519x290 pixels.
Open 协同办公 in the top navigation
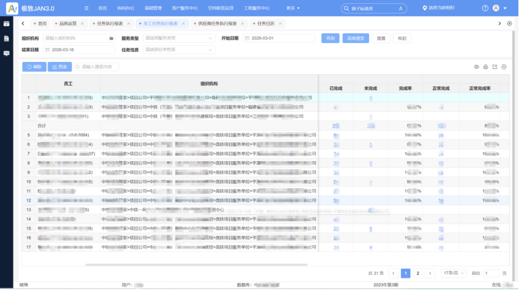coord(126,8)
